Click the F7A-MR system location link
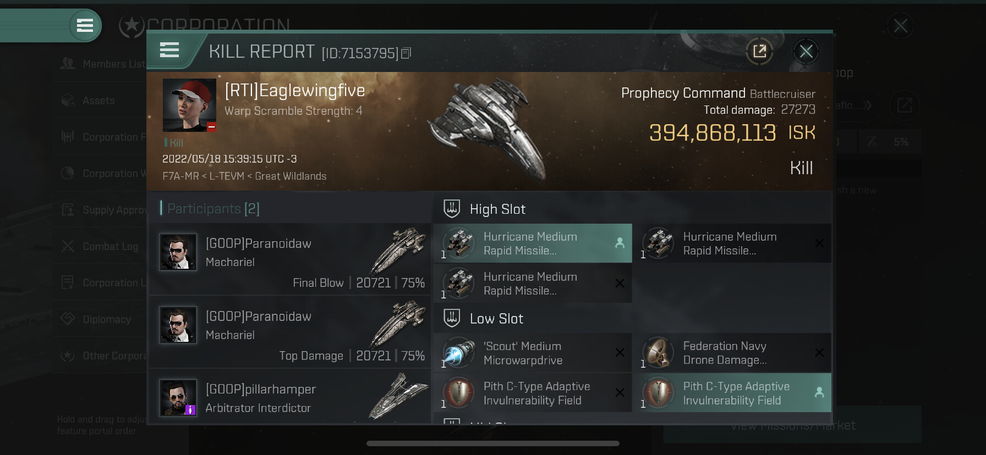This screenshot has width=986, height=455. [180, 176]
